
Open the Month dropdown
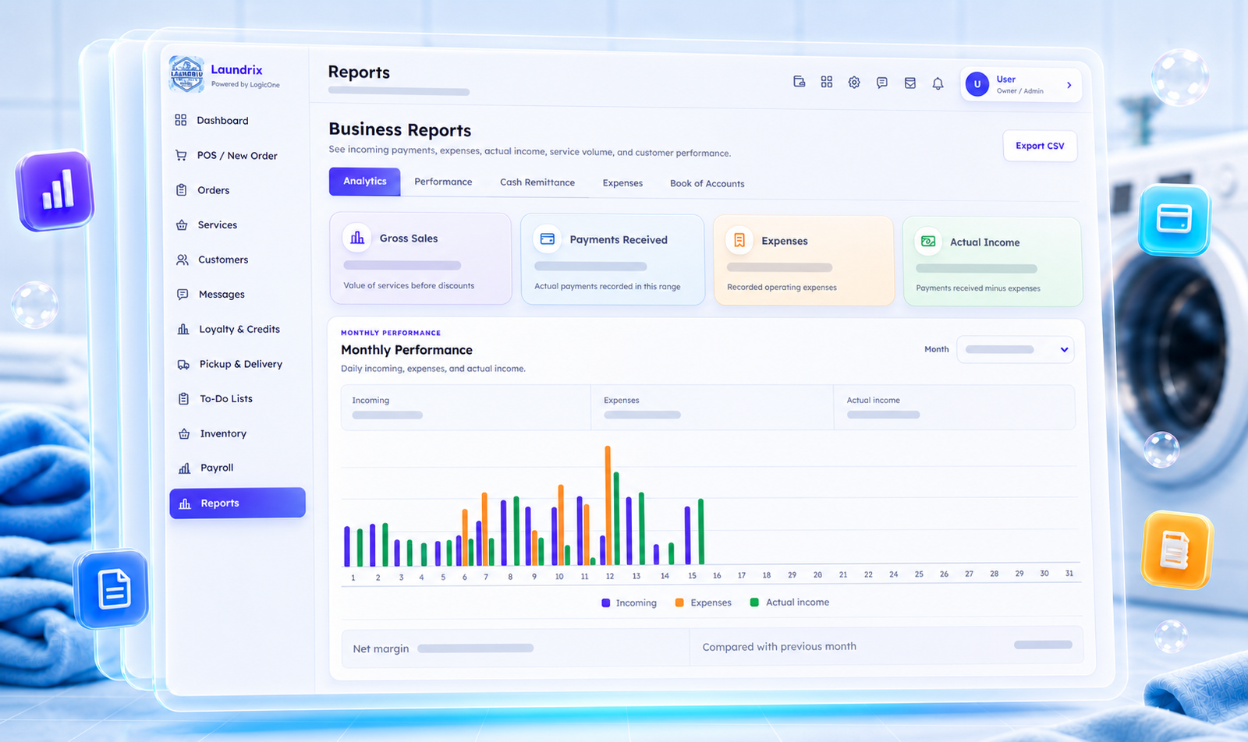tap(1015, 349)
